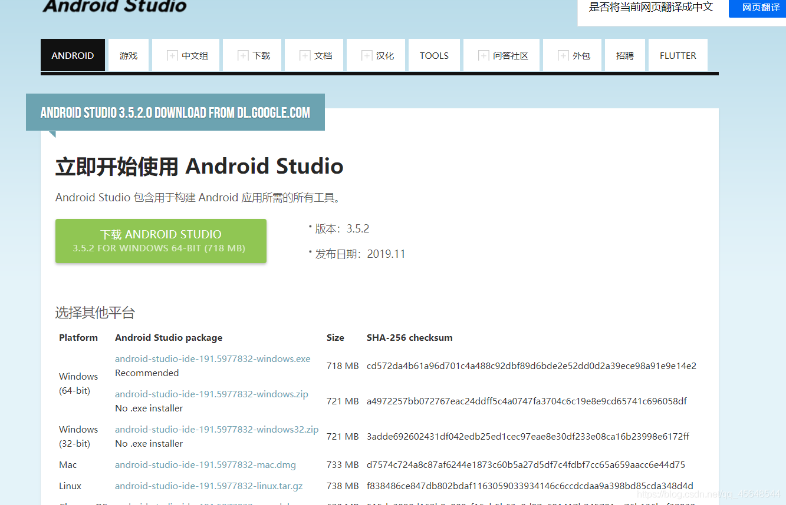Click the 733 MB size cell

(x=343, y=465)
